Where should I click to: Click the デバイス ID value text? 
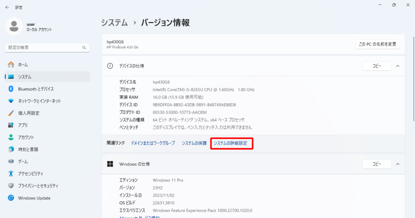point(194,105)
